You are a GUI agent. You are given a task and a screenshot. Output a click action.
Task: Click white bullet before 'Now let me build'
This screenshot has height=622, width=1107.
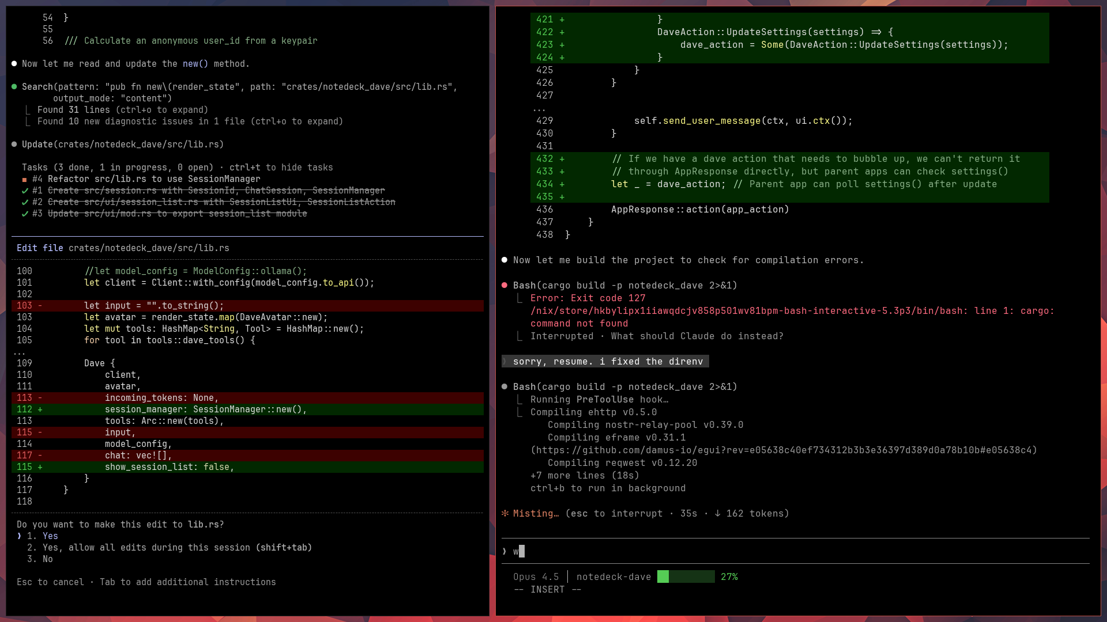(504, 260)
